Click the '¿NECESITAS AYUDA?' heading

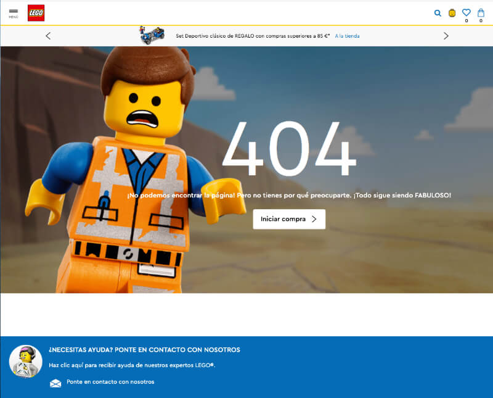144,350
